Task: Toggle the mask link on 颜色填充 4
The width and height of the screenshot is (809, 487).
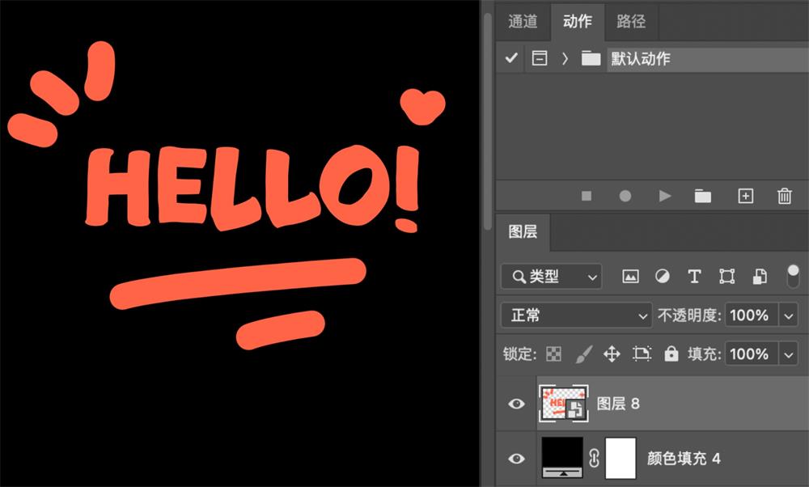Action: click(594, 458)
